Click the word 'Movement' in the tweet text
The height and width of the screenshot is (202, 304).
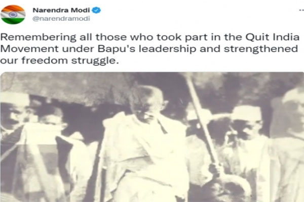click(29, 48)
